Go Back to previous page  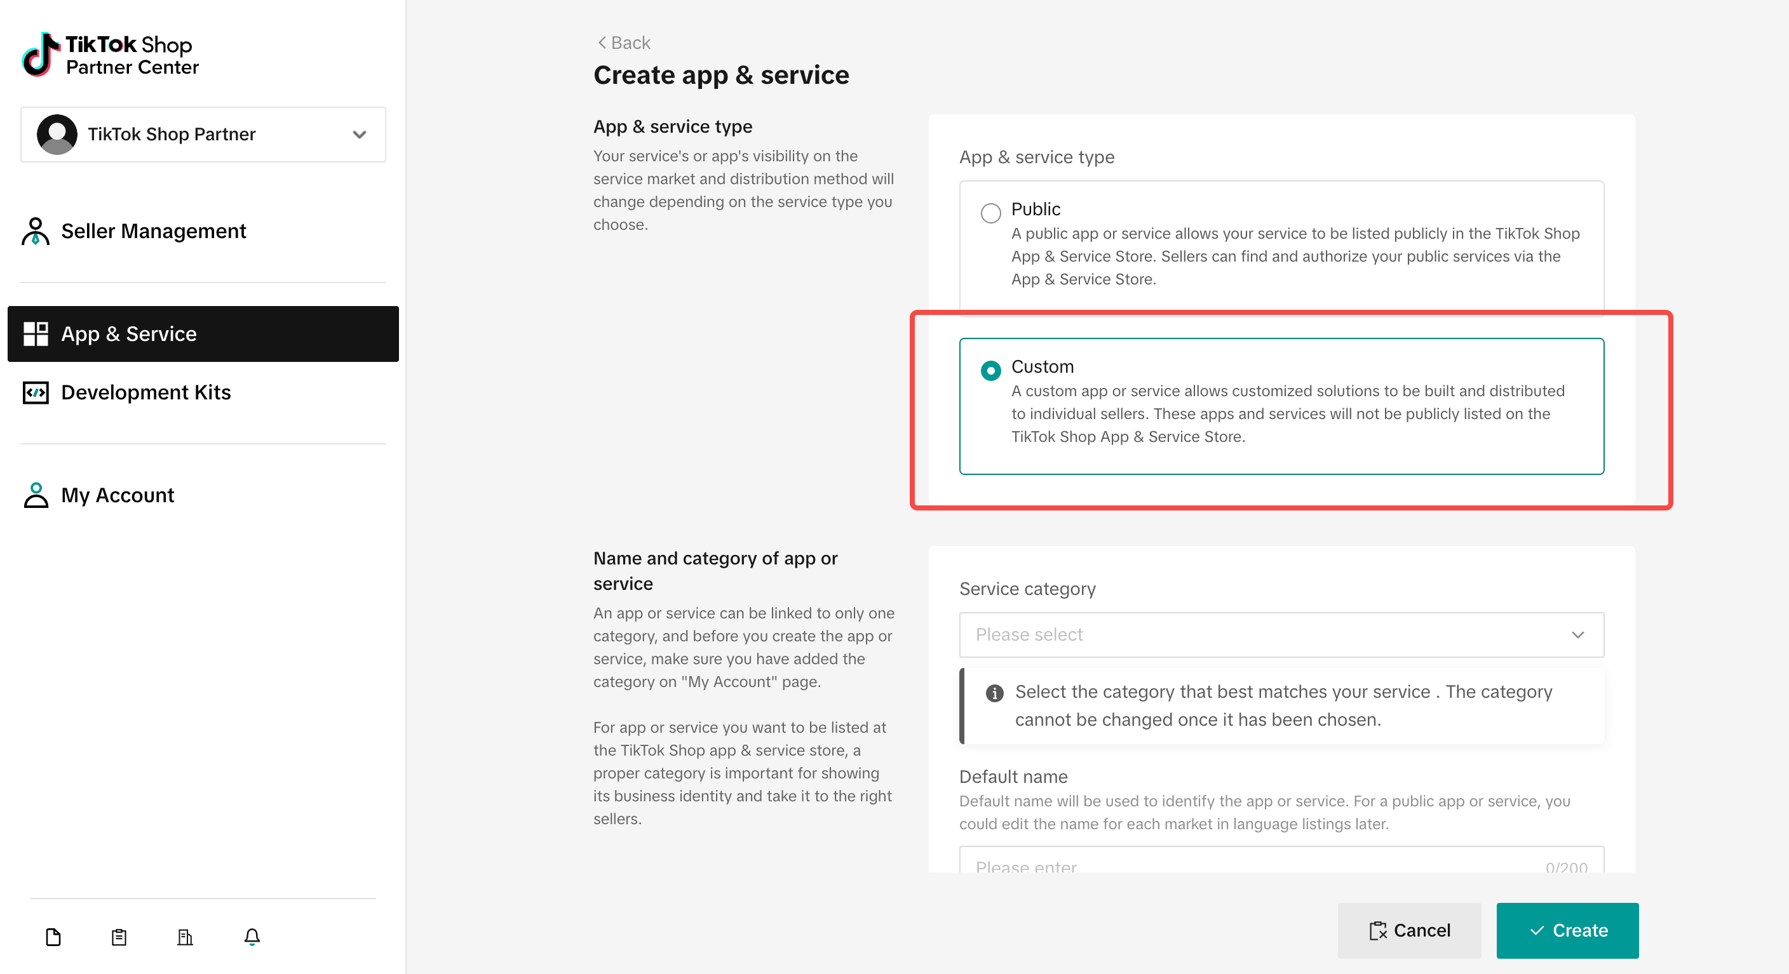(624, 43)
